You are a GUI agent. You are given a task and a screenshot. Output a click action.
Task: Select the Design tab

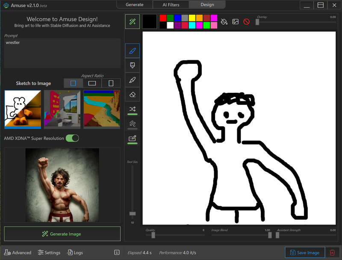pos(207,5)
